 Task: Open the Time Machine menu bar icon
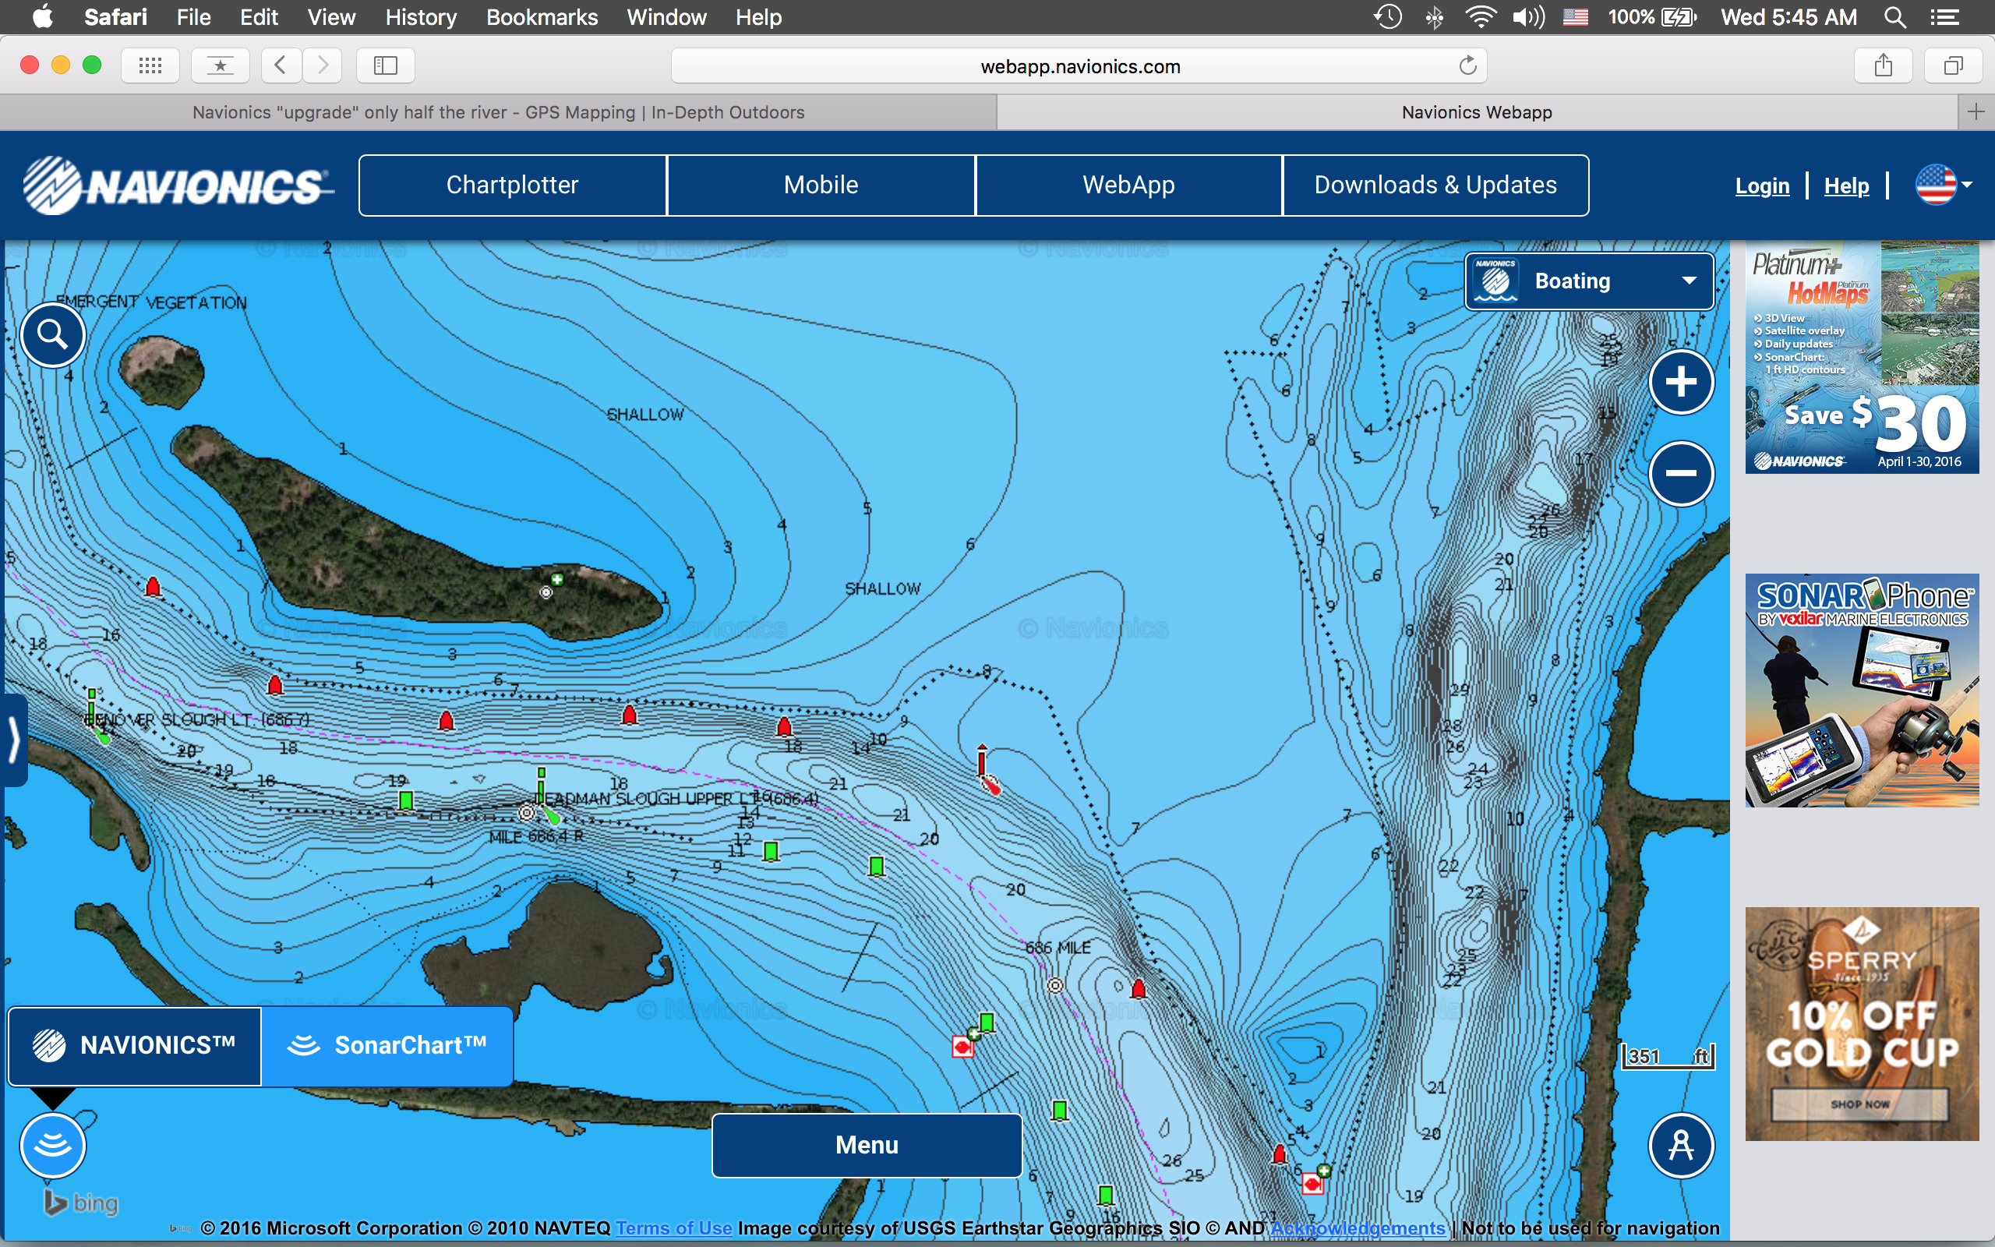[1388, 17]
